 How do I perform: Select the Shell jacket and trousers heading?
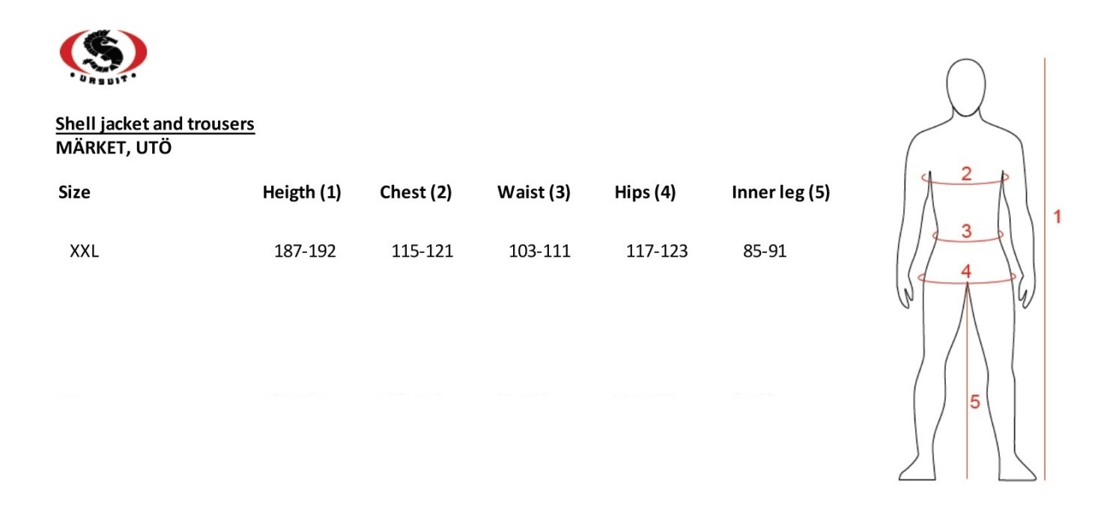tap(156, 124)
